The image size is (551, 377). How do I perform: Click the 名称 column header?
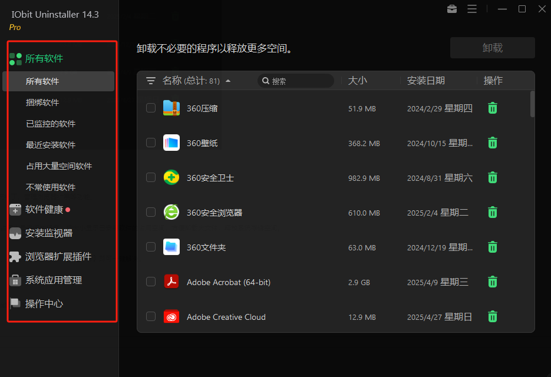pos(172,81)
